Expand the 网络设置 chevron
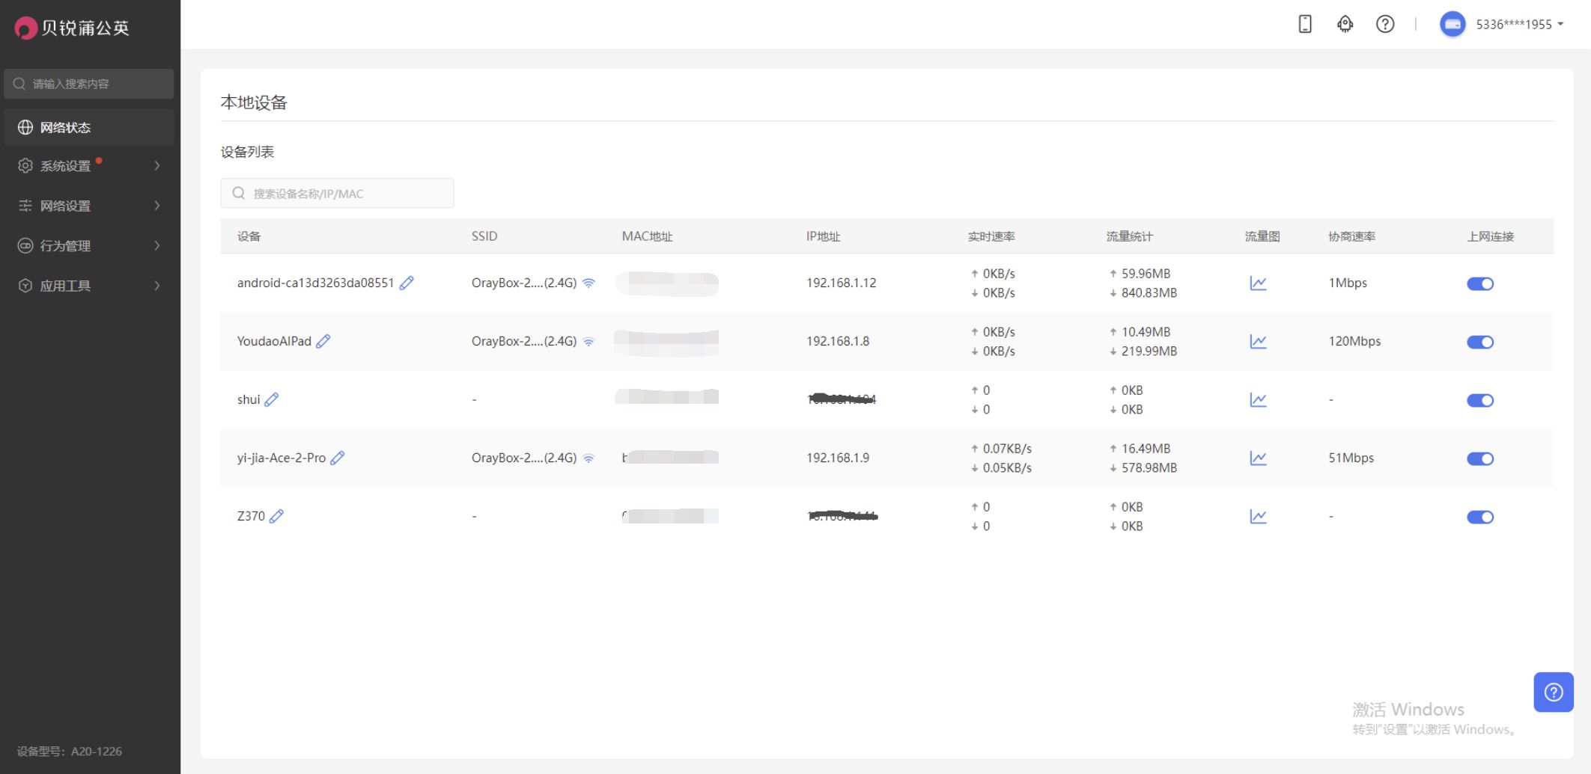This screenshot has height=774, width=1591. tap(157, 206)
